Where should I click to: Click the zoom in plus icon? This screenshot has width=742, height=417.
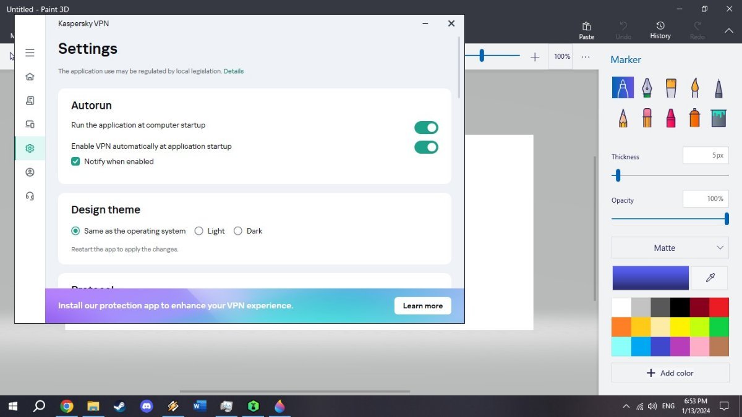click(535, 57)
